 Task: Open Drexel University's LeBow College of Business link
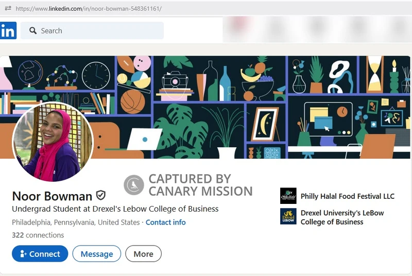342,217
